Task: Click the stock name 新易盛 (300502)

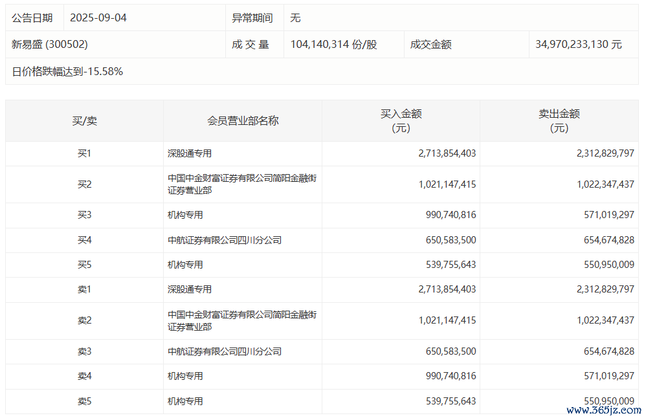Action: 50,45
